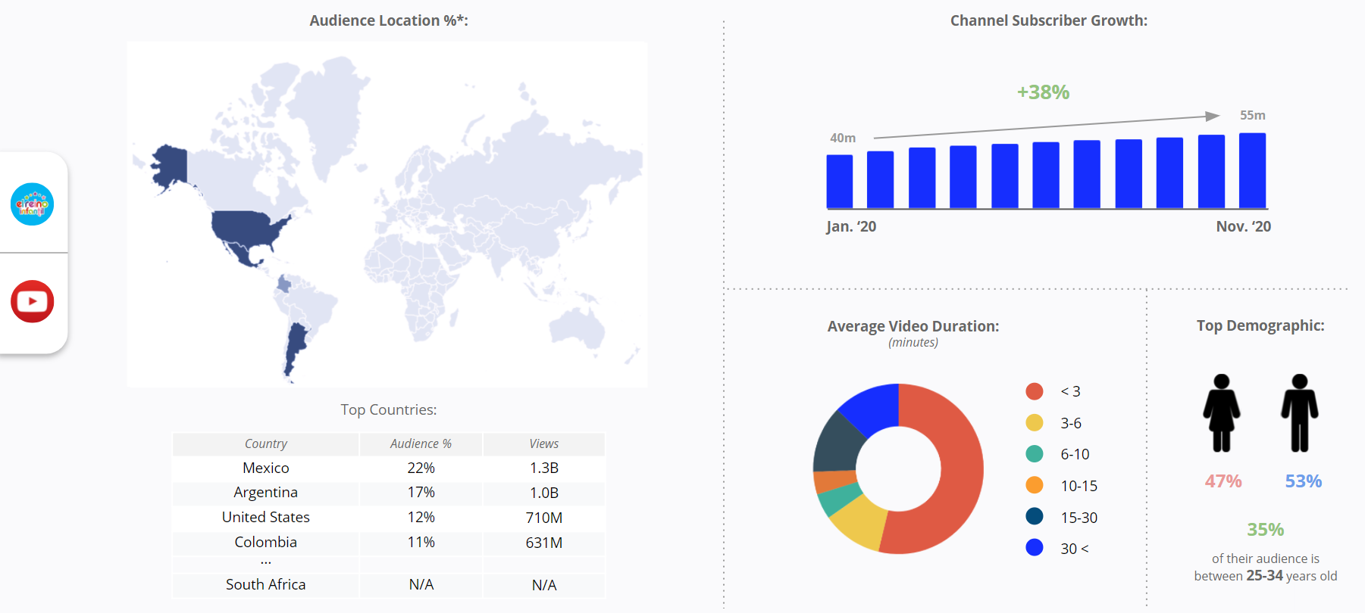Click the 'Country' column header
Image resolution: width=1365 pixels, height=613 pixels.
pos(266,444)
